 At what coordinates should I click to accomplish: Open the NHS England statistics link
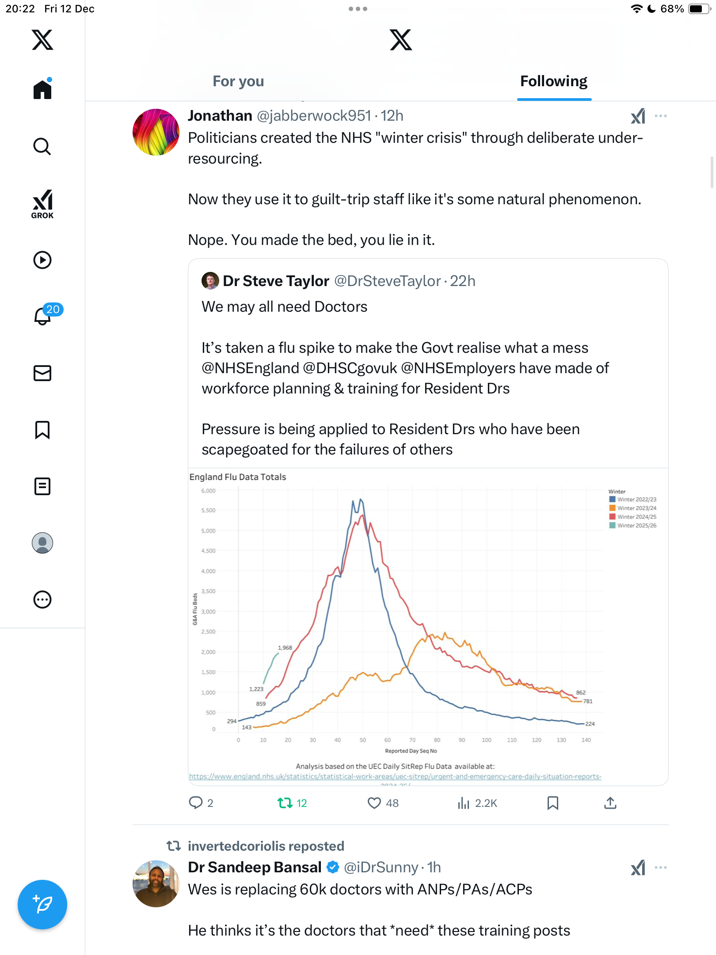coord(395,777)
